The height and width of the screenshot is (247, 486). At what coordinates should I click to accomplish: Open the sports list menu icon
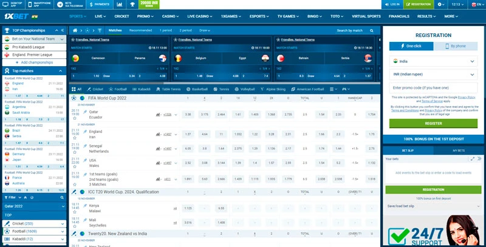coord(334,89)
